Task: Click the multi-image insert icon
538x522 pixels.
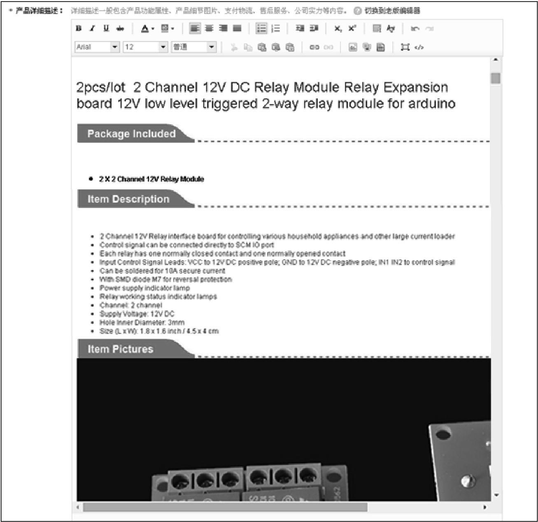Action: (x=366, y=47)
